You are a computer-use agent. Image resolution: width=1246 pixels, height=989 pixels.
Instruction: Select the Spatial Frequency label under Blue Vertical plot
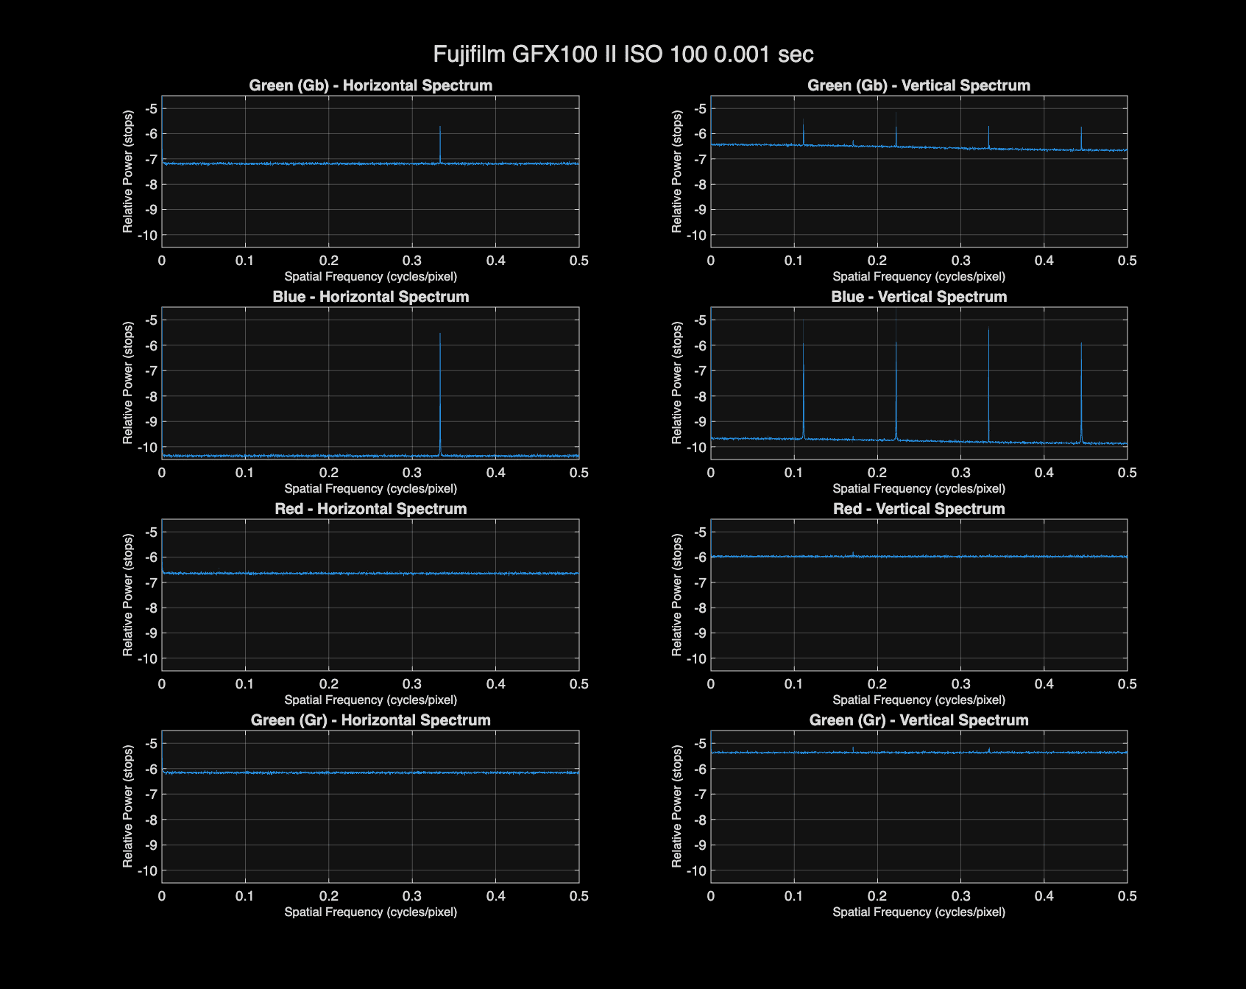point(918,489)
